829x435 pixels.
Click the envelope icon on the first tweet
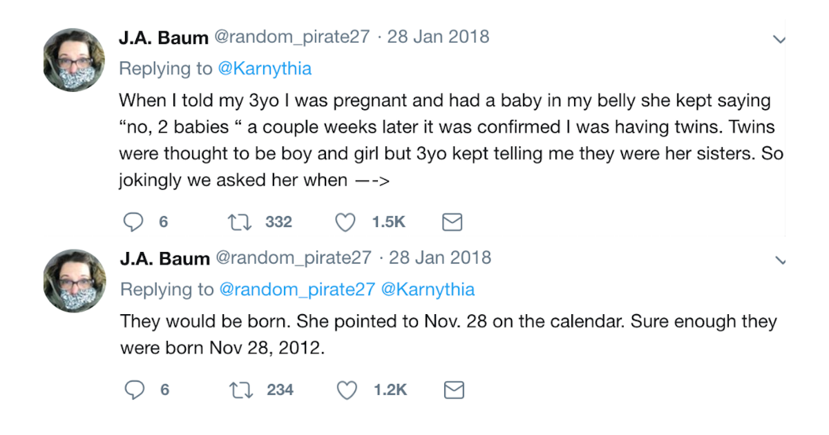[452, 222]
